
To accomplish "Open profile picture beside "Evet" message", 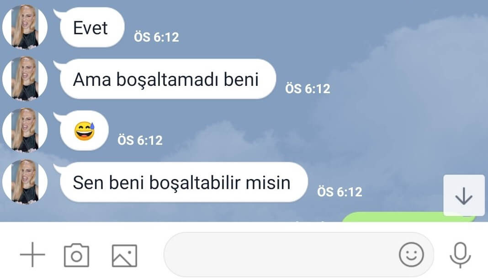I will [x=25, y=27].
